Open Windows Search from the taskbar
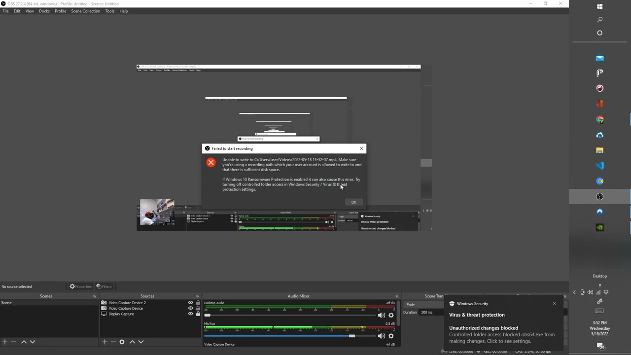 pos(600,20)
